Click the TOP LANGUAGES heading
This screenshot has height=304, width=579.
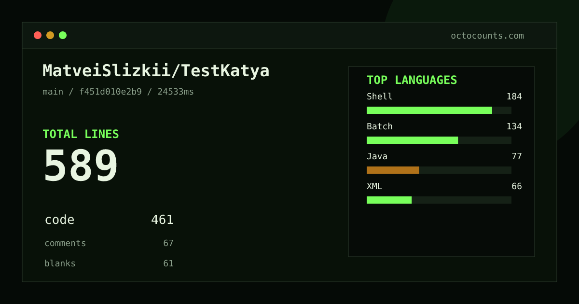(412, 80)
